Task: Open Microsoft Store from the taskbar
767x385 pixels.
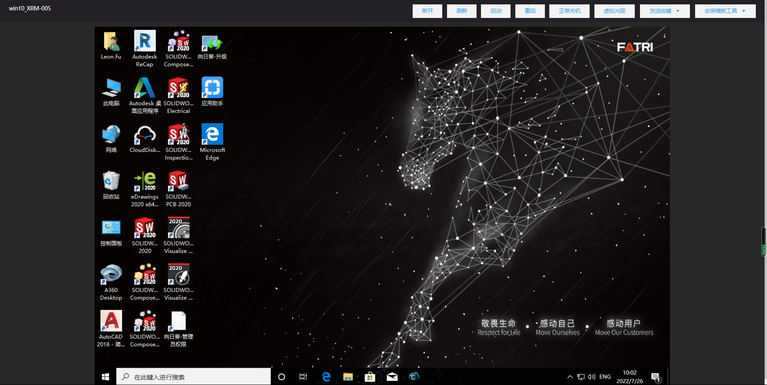Action: point(370,377)
